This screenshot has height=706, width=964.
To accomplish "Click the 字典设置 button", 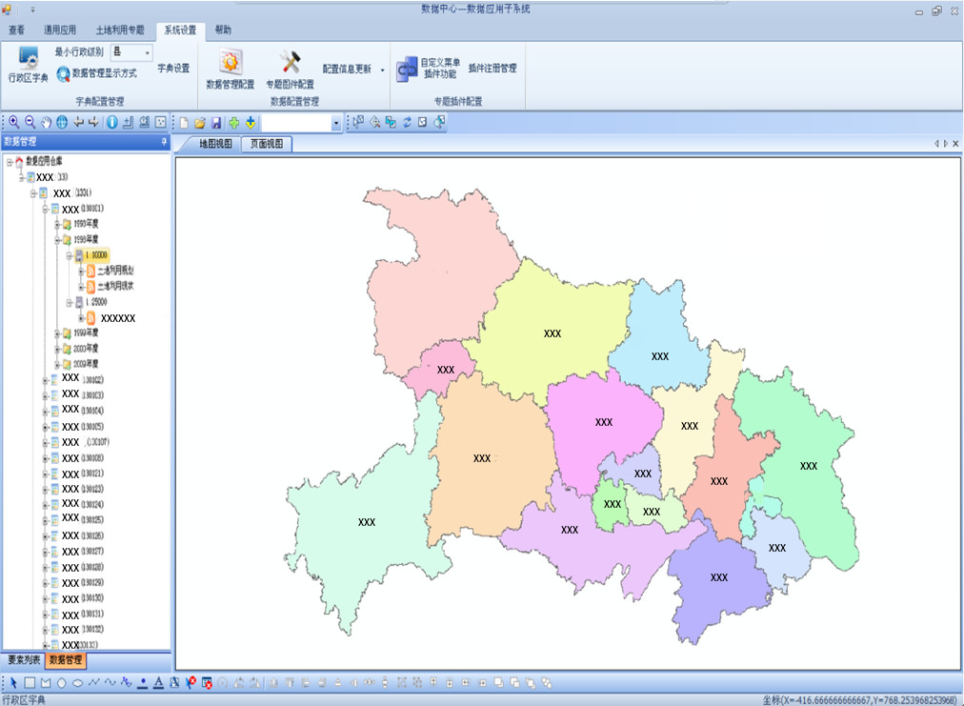I will coord(173,69).
